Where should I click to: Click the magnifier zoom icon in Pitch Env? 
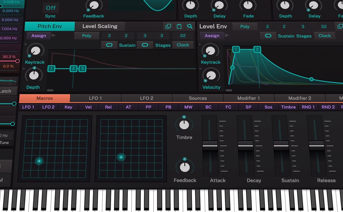pyautogui.click(x=190, y=26)
